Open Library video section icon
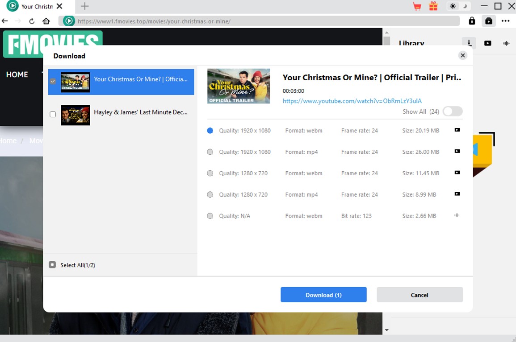 (487, 43)
